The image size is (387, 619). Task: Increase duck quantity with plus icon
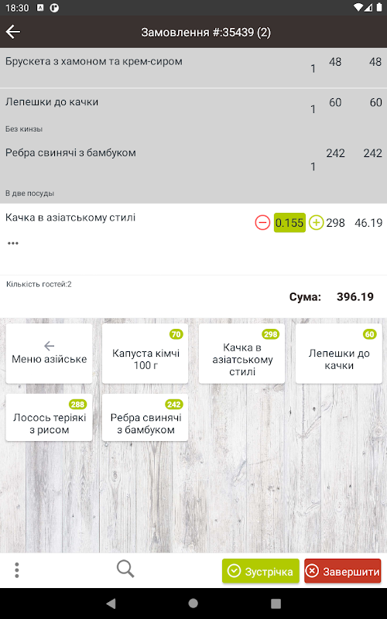[316, 223]
